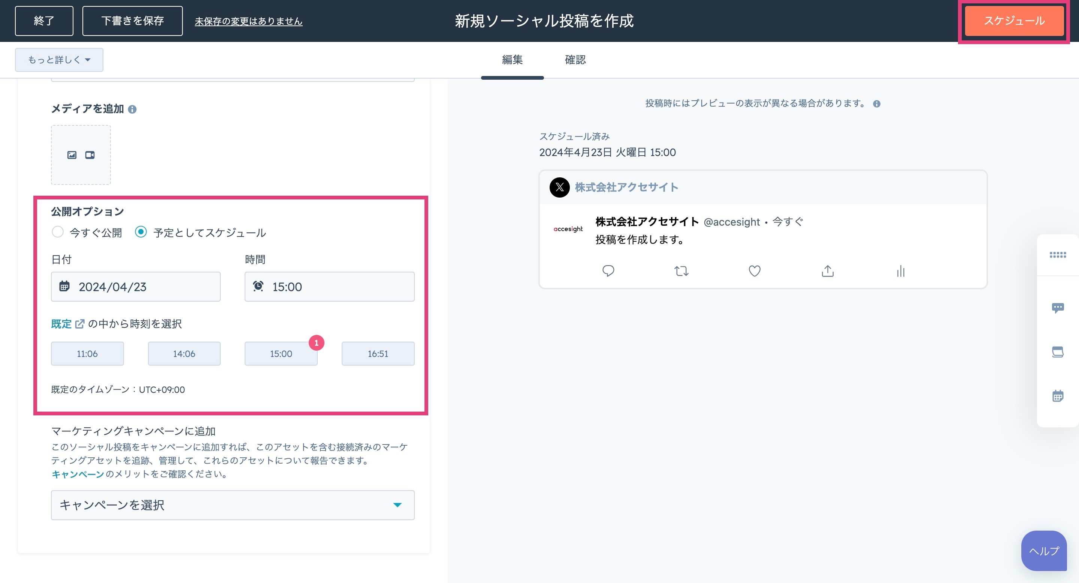Open the chat bubble icon in side panel
This screenshot has height=583, width=1079.
click(x=1058, y=308)
